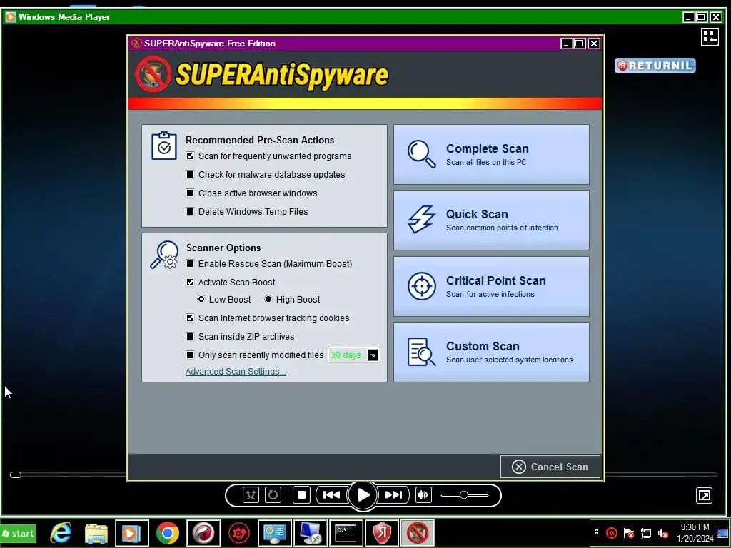The height and width of the screenshot is (548, 731).
Task: Go to previous track in Media Player
Action: (x=331, y=495)
